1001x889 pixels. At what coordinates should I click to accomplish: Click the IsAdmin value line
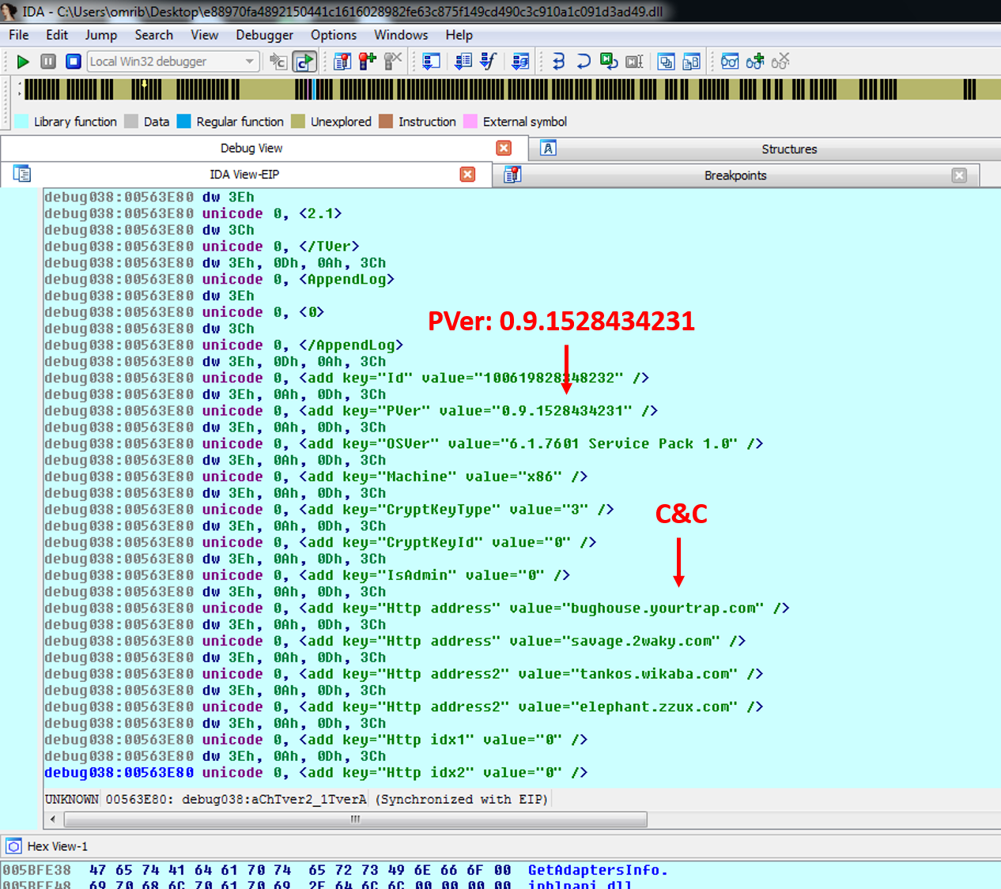(307, 575)
